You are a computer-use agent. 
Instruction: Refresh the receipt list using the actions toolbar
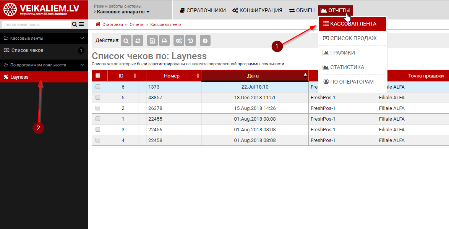(138, 41)
